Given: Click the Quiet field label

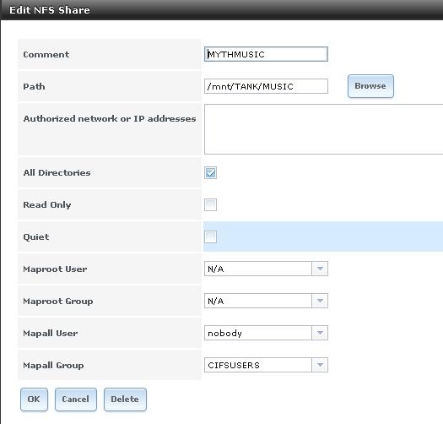Looking at the screenshot, I should coord(36,236).
